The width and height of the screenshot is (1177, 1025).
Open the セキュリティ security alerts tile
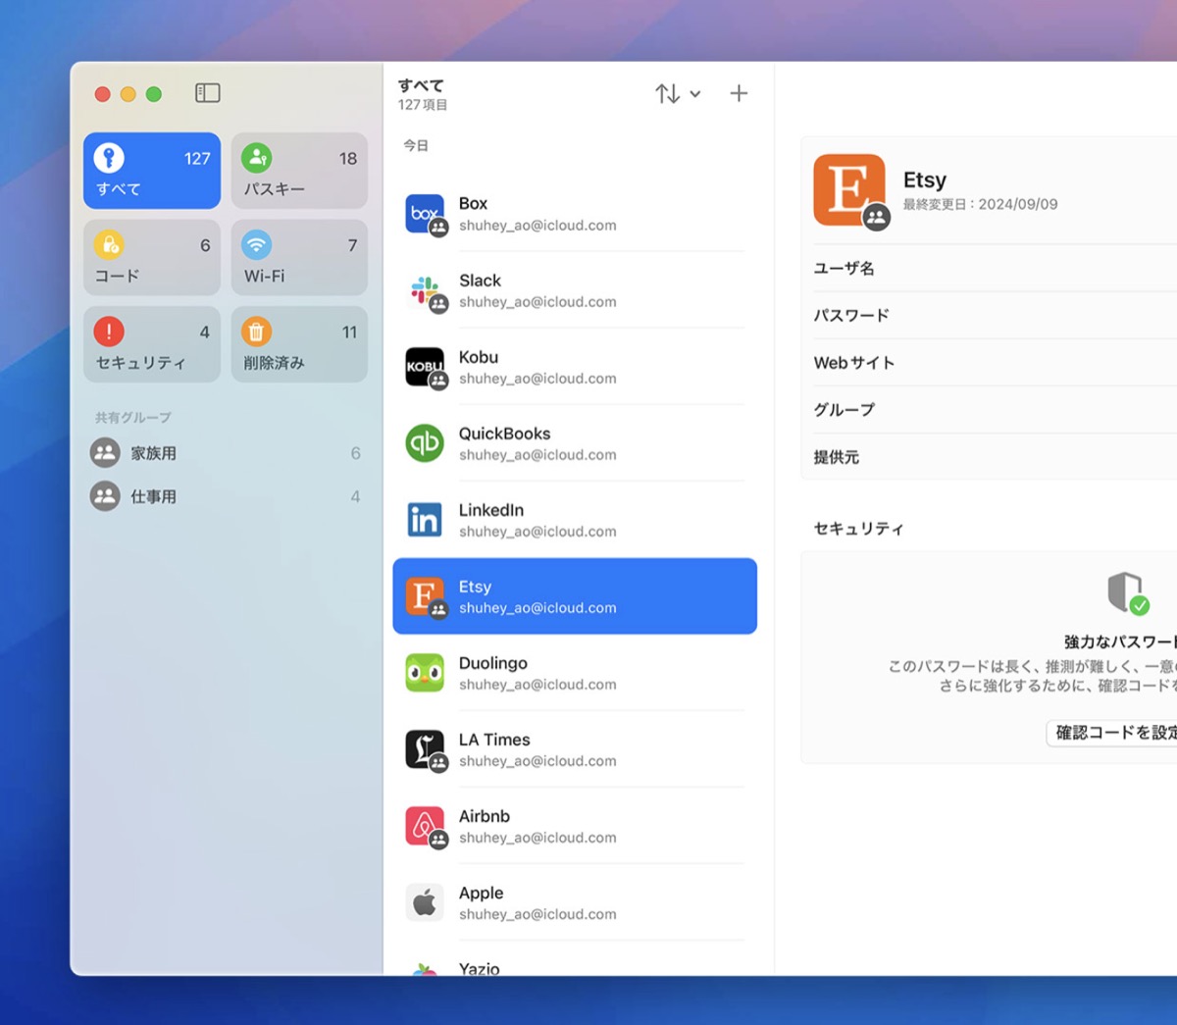[x=152, y=344]
